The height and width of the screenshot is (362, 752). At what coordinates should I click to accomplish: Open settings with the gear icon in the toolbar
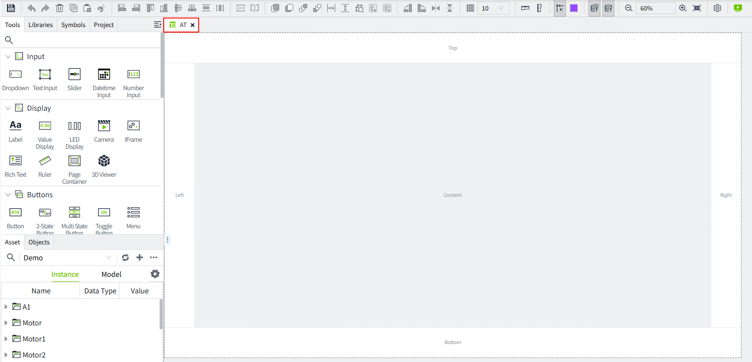click(717, 8)
